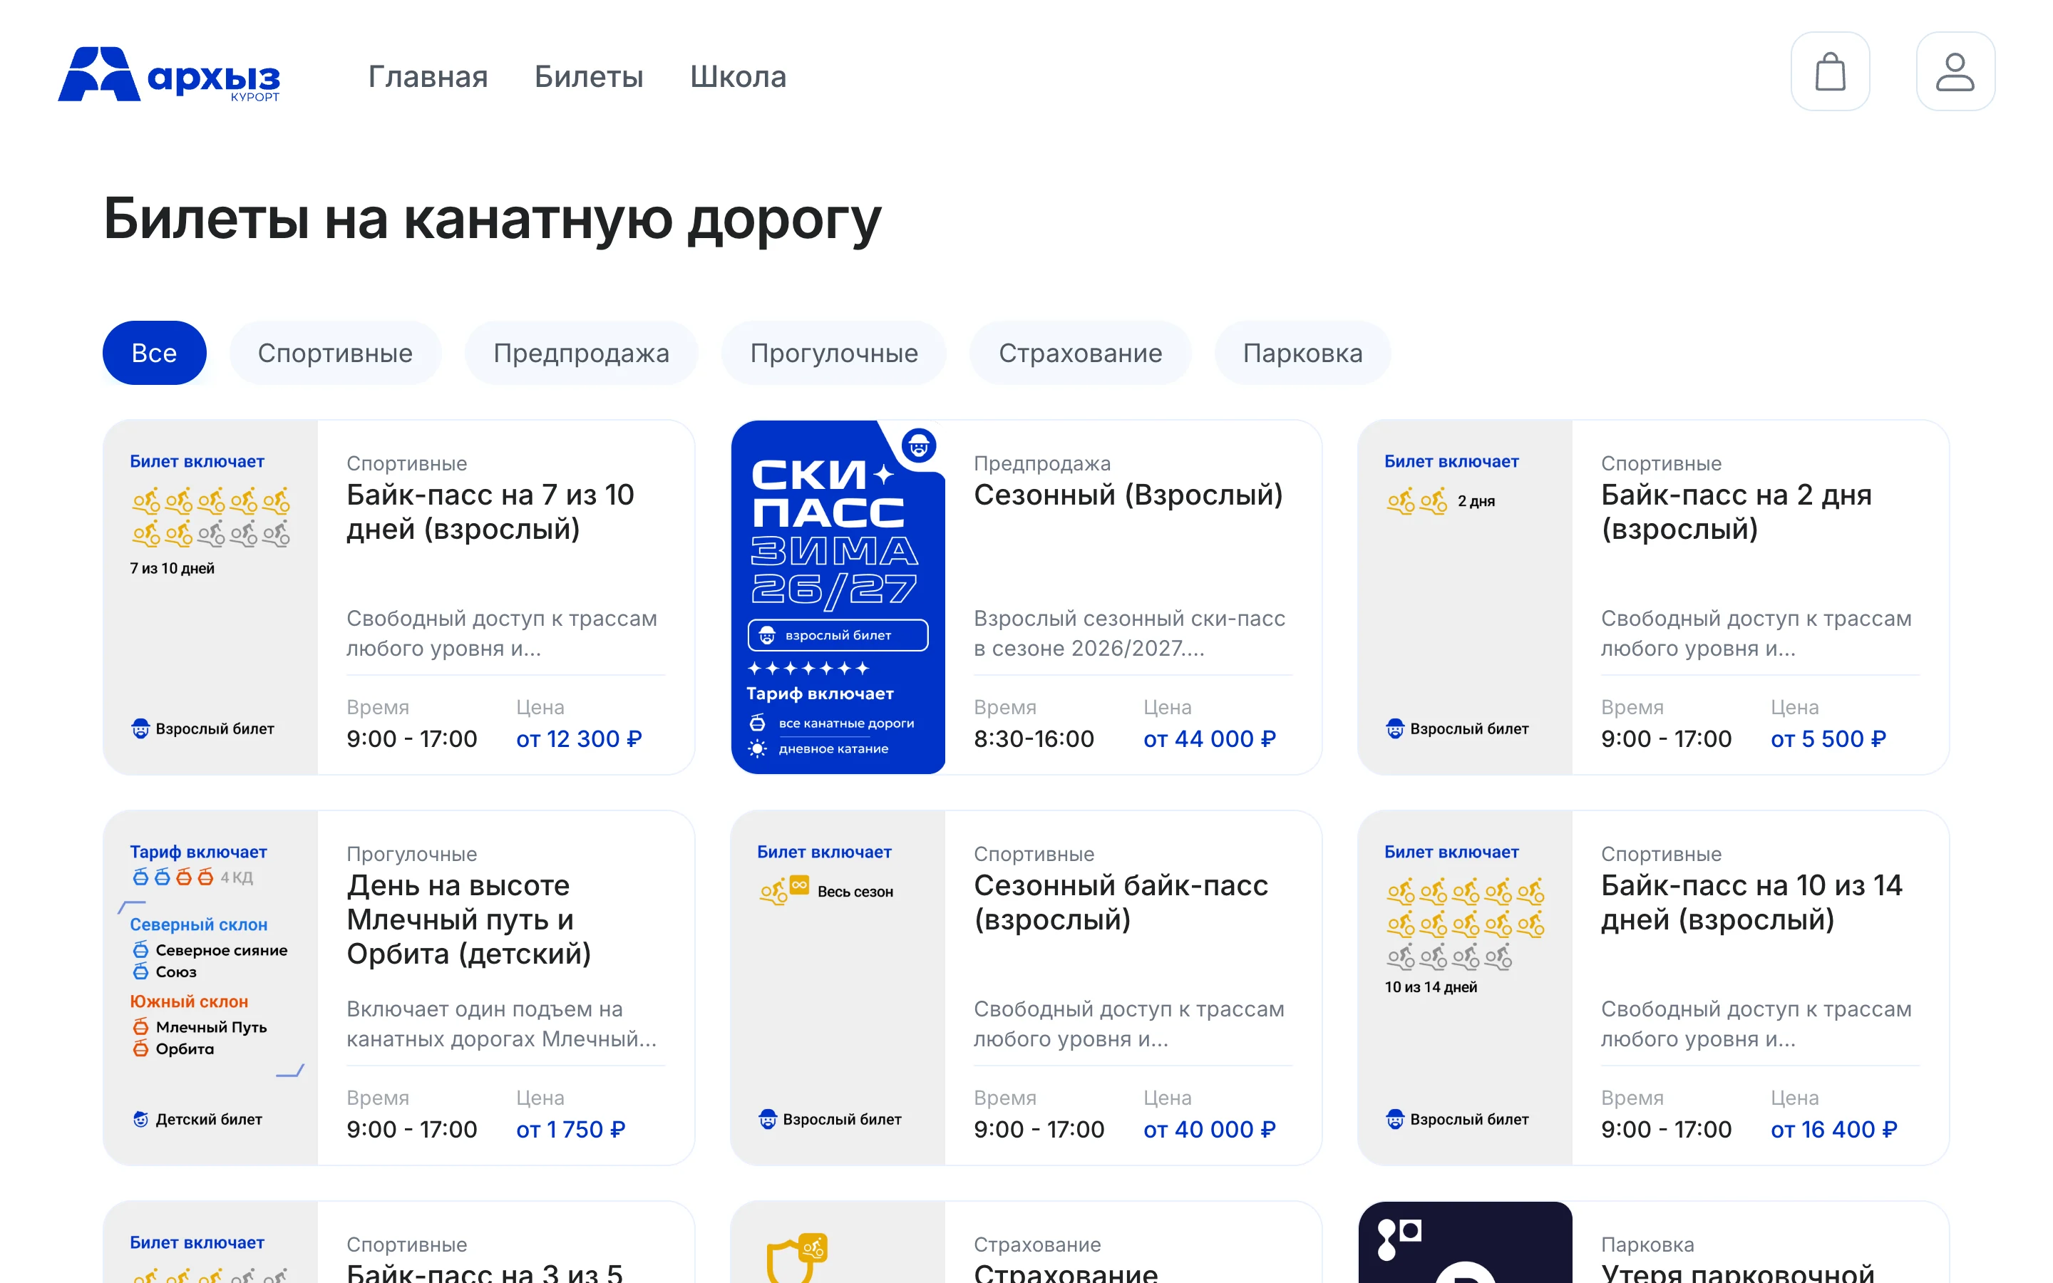
Task: Click adult ticket icon on 10 из 14 card
Action: point(1396,1119)
